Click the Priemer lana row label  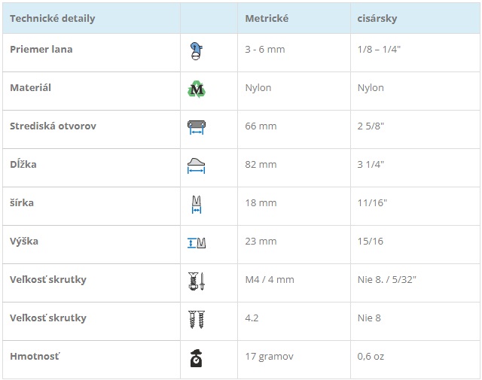41,50
